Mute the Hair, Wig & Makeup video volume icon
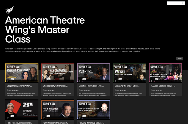This screenshot has width=188, height=124. (108, 118)
